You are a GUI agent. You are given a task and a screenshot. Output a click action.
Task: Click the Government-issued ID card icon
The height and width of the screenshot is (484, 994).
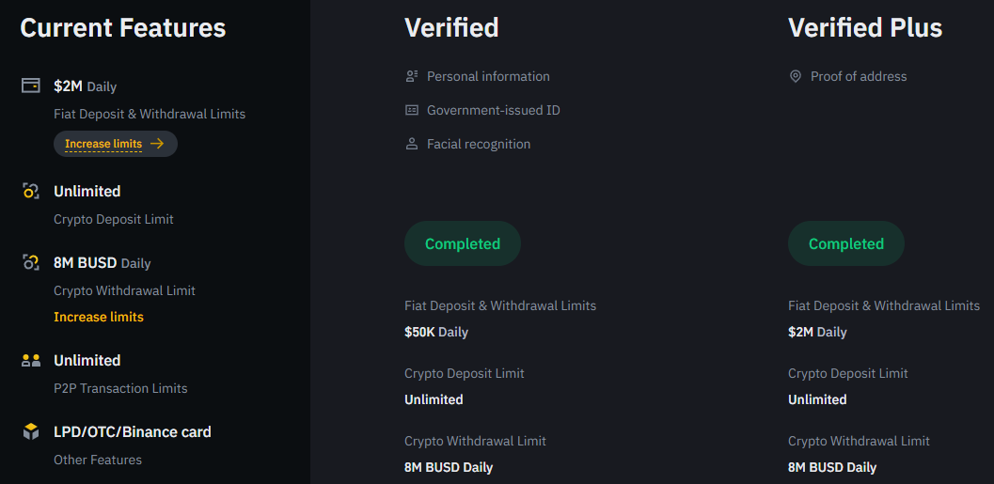[x=411, y=110]
